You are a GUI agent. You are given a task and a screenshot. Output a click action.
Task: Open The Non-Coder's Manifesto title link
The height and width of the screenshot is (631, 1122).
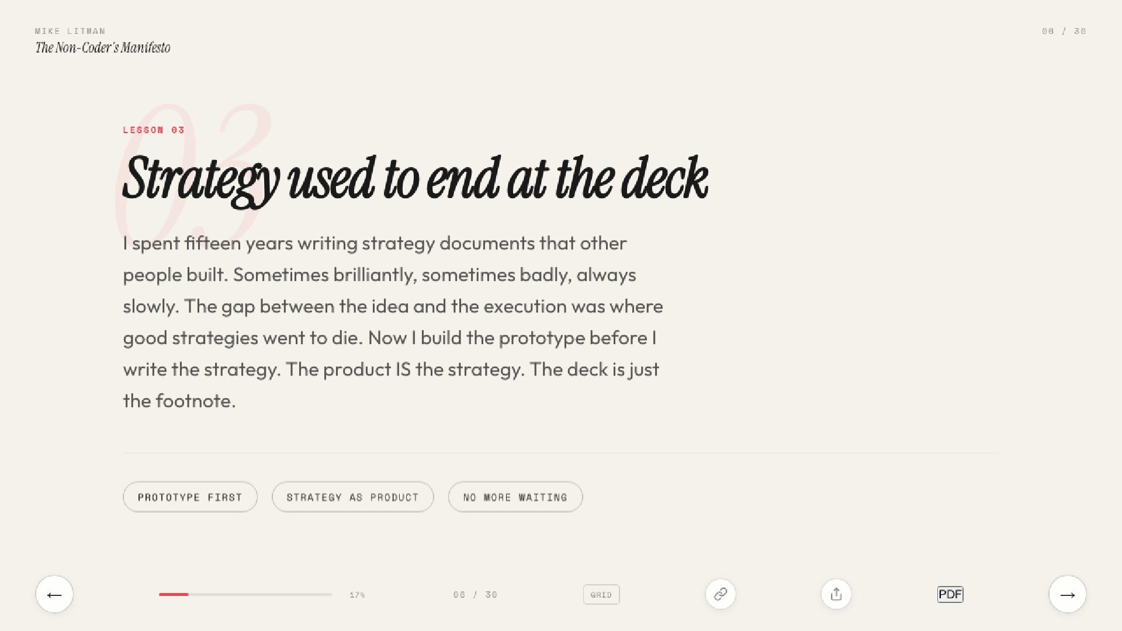point(103,48)
